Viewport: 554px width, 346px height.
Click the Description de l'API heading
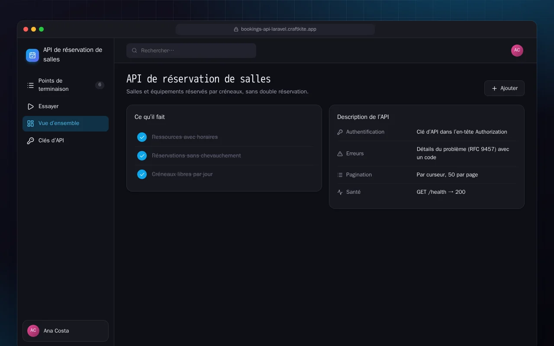[x=363, y=117]
